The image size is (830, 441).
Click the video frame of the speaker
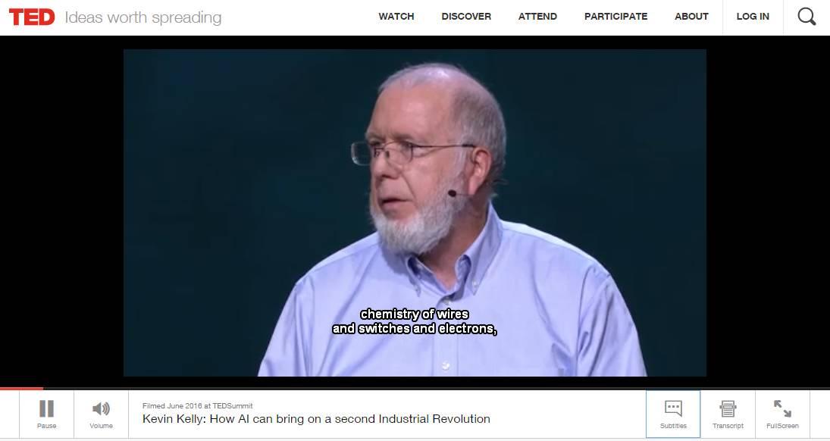click(x=415, y=213)
